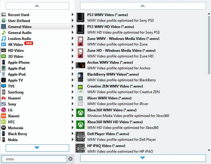Screen dimensions: 211x164
Task: Click the Archos WMV Video device thumbnail
Action: click(x=80, y=65)
